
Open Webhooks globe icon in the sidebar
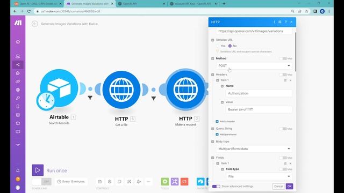18,90
